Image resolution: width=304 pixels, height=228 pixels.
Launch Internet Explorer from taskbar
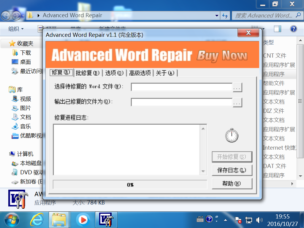[37, 220]
